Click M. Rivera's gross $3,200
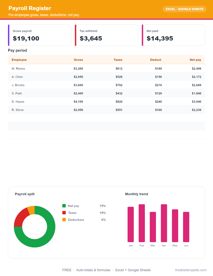The height and width of the screenshot is (276, 213). tap(78, 69)
